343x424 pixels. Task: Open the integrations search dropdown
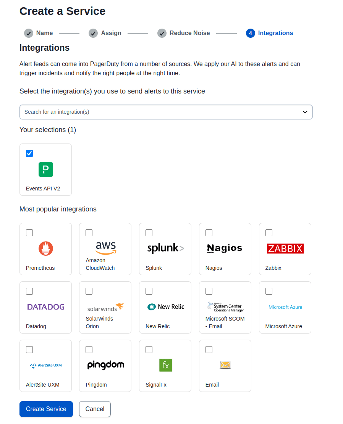pyautogui.click(x=166, y=112)
